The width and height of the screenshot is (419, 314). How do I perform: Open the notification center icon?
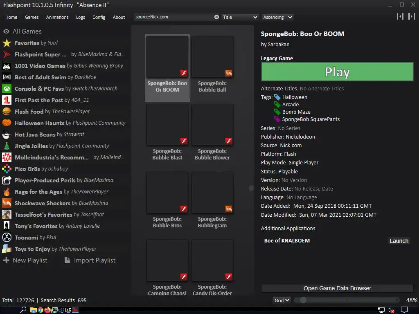[x=404, y=310]
